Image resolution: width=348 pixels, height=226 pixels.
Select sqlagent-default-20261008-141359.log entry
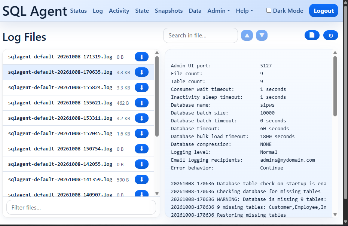point(78,179)
